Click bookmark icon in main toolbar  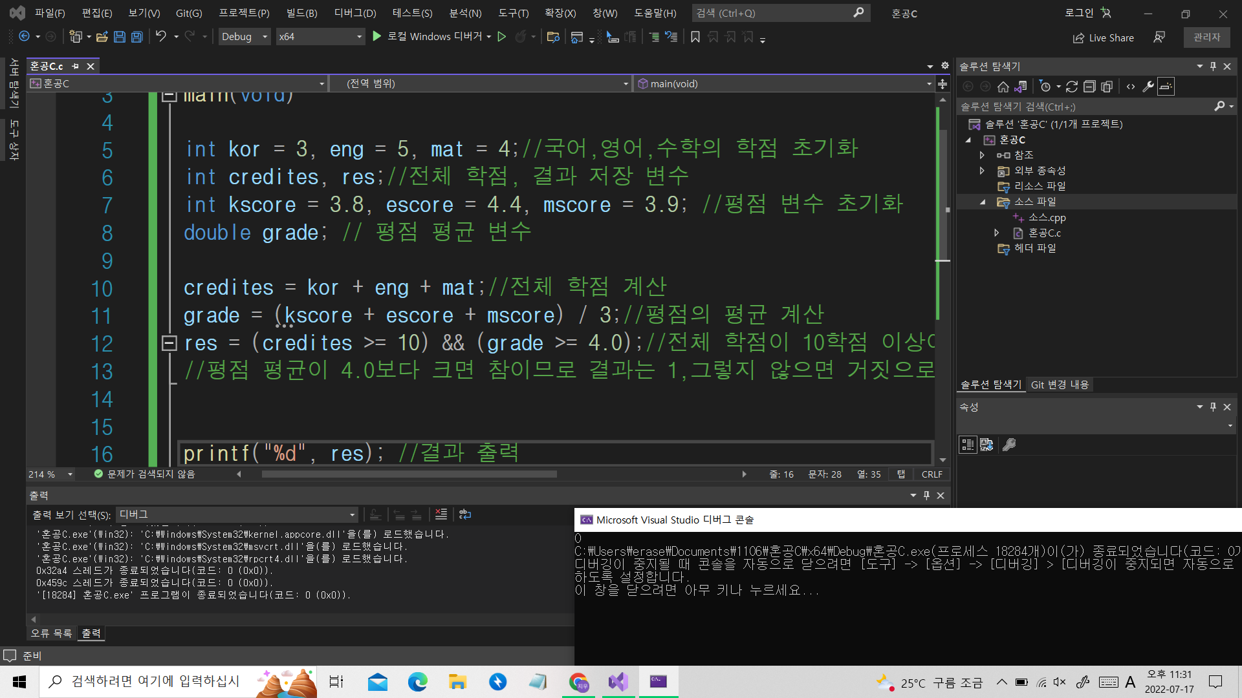(695, 37)
